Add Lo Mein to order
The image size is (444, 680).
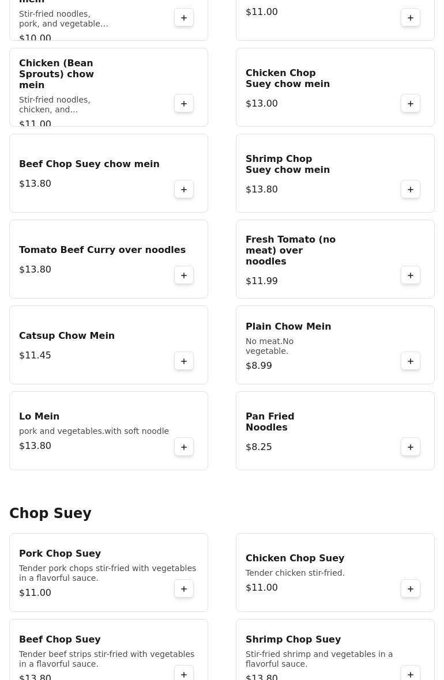pos(184,447)
